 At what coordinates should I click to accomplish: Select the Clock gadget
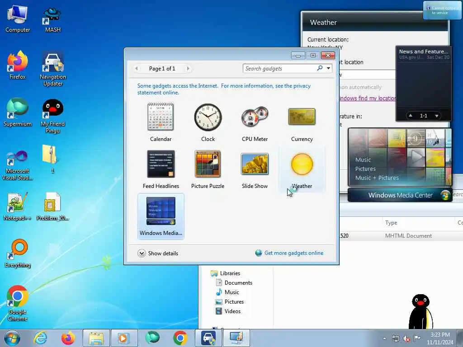click(x=208, y=122)
